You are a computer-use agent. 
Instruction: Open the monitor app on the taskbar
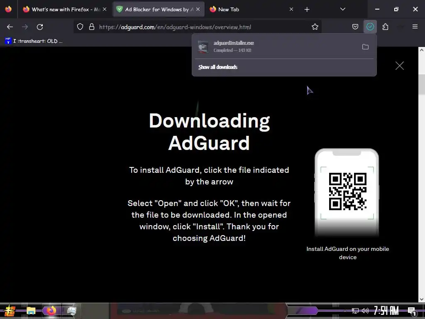click(x=71, y=311)
